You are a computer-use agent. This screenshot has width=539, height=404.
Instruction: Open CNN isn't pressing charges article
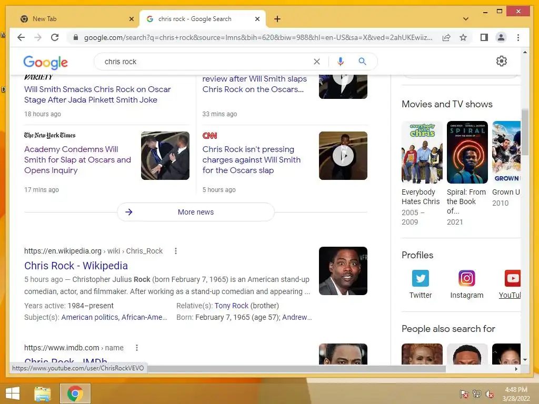coord(251,160)
